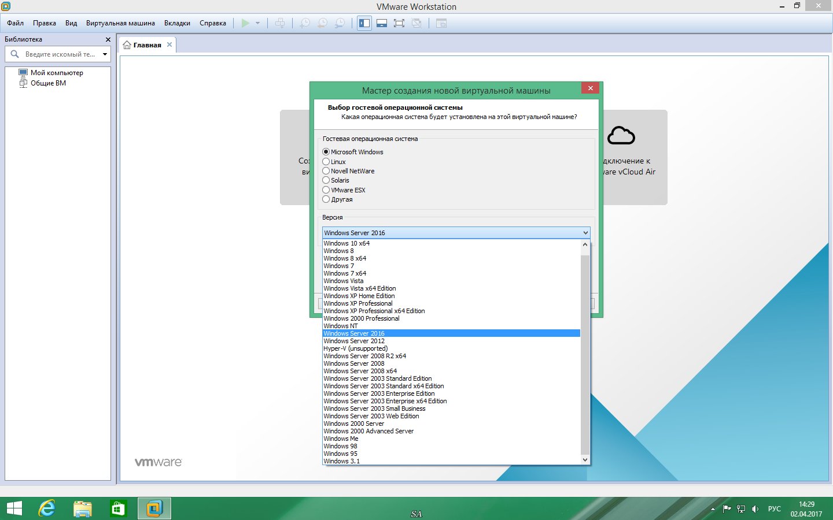833x520 pixels.
Task: Click Send Ctrl+Alt+Del toolbar icon
Action: pos(280,23)
